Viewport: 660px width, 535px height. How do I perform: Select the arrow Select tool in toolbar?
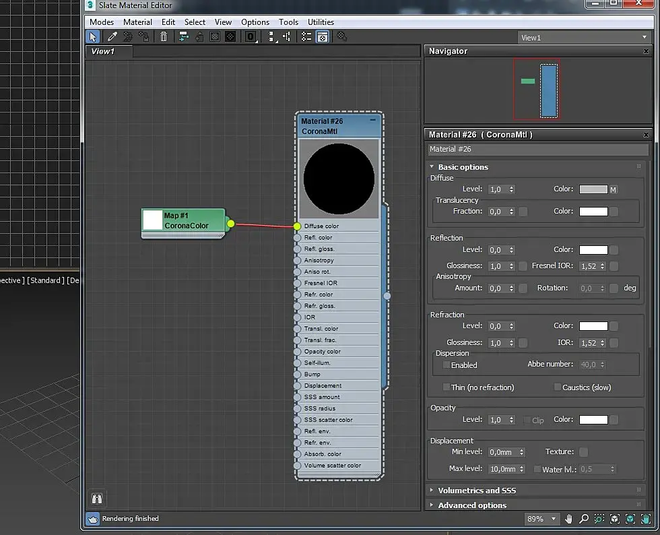point(94,37)
